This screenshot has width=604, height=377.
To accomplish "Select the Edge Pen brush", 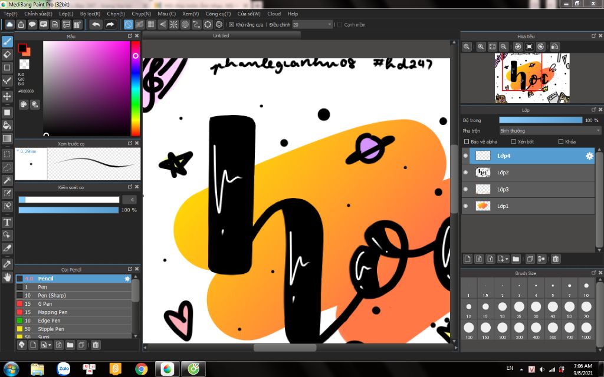I will pos(73,320).
